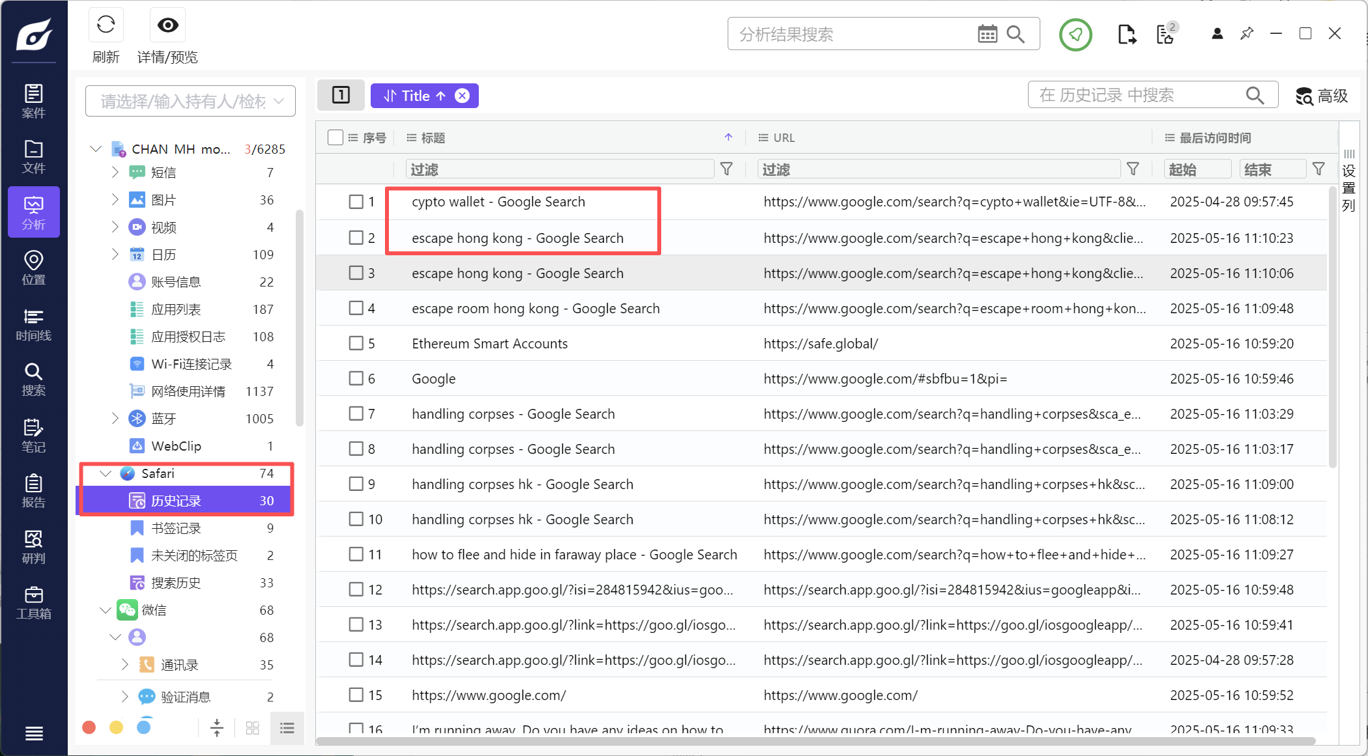Click the export file icon in top bar
This screenshot has height=756, width=1368.
1126,35
